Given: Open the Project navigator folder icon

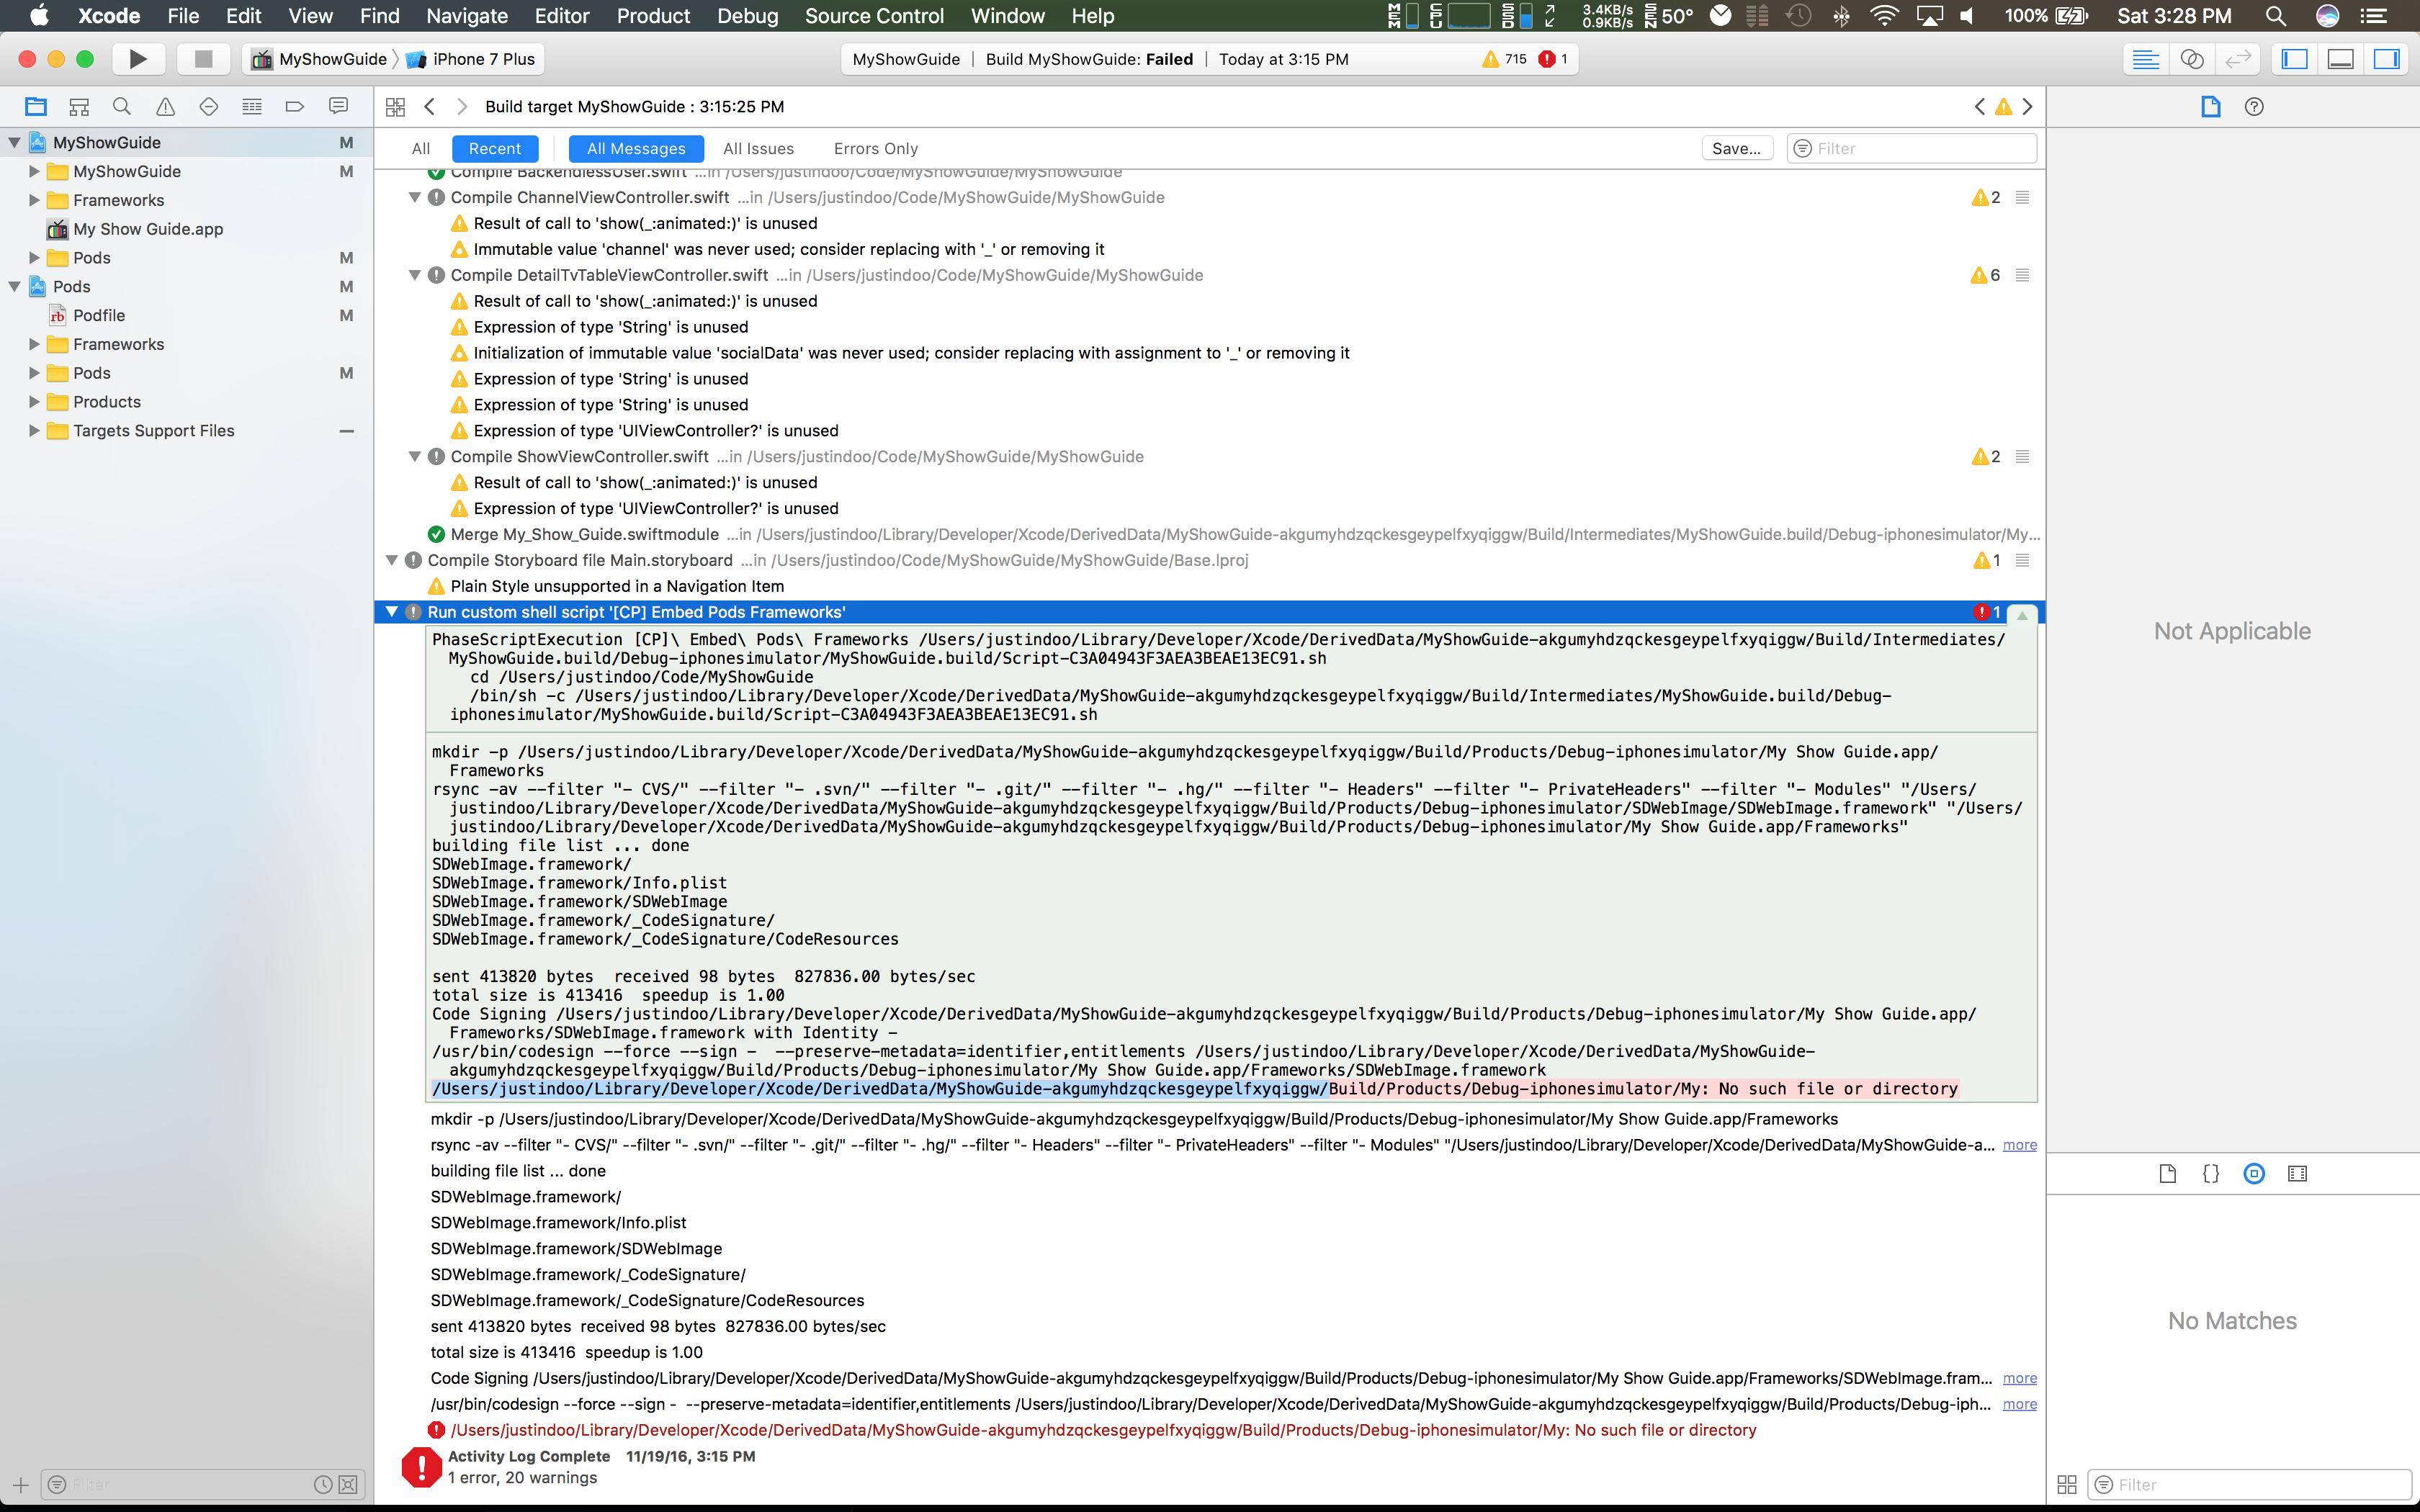Looking at the screenshot, I should click(36, 106).
